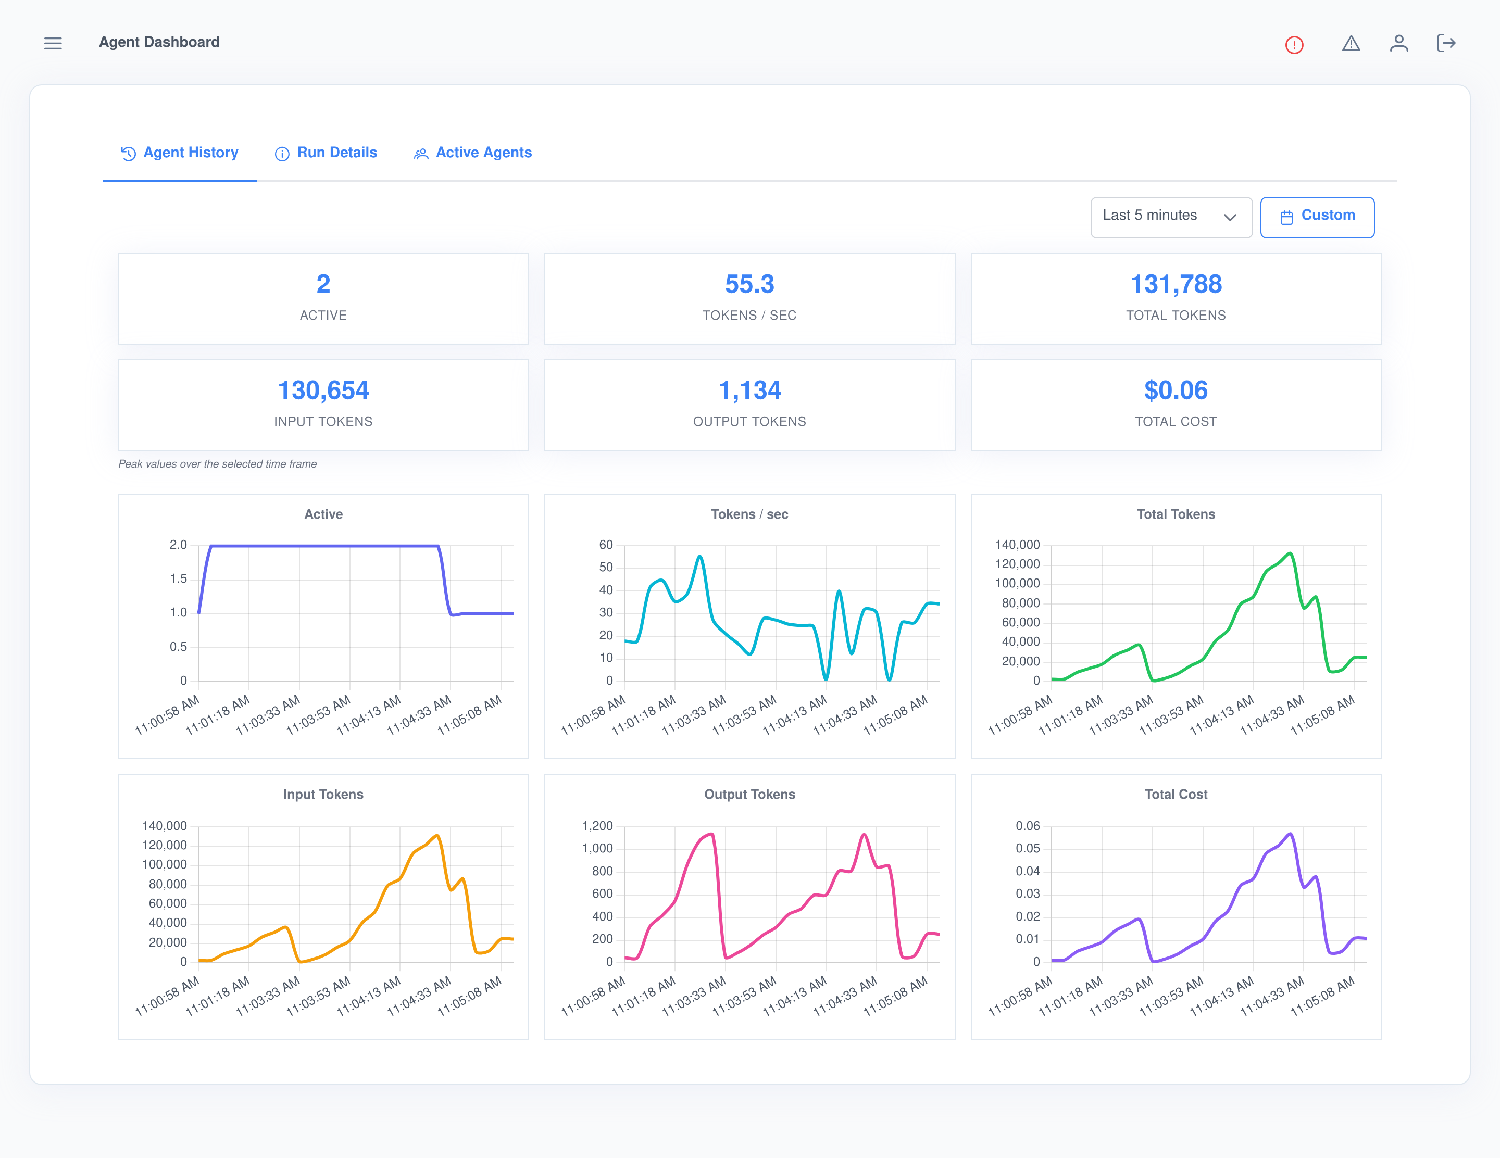Click the Tokens / sec chart title
1500x1158 pixels.
click(x=749, y=514)
